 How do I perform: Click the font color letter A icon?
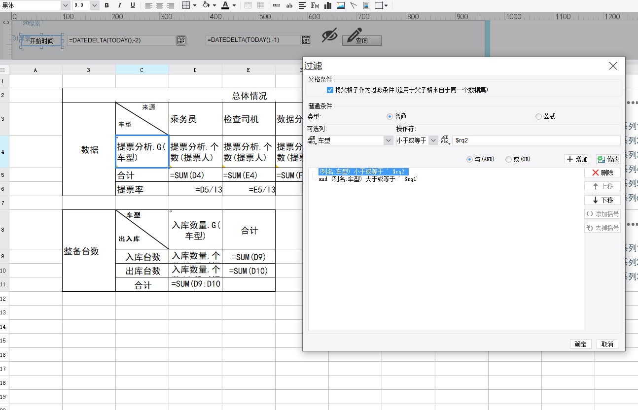[x=225, y=5]
